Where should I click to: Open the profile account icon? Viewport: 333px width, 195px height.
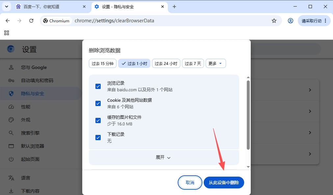click(291, 21)
